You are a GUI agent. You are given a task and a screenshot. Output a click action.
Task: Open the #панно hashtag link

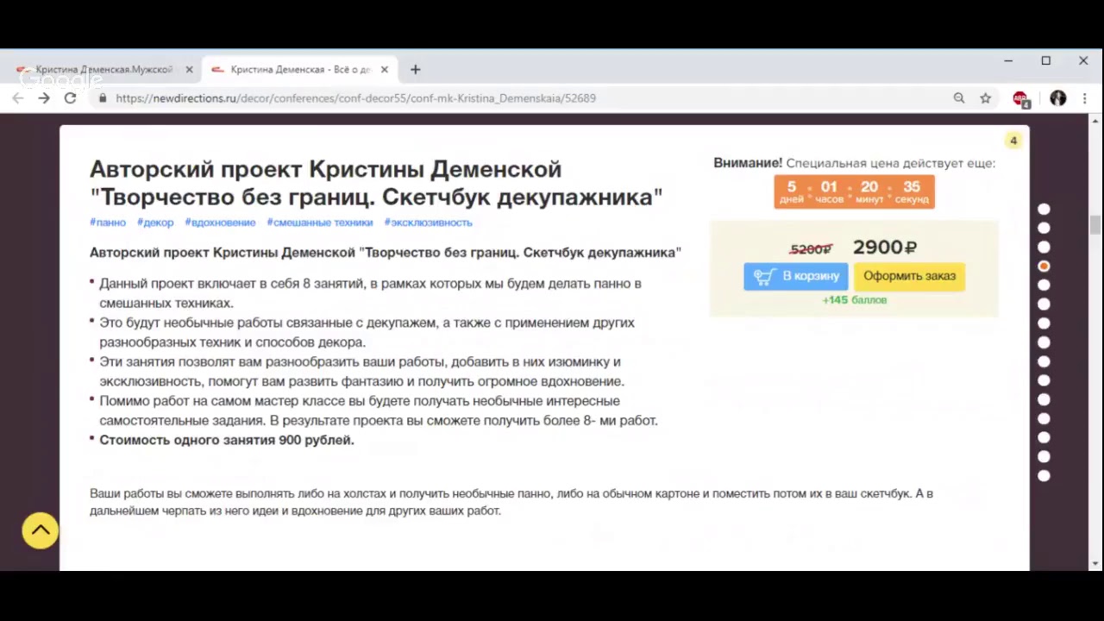pyautogui.click(x=108, y=223)
